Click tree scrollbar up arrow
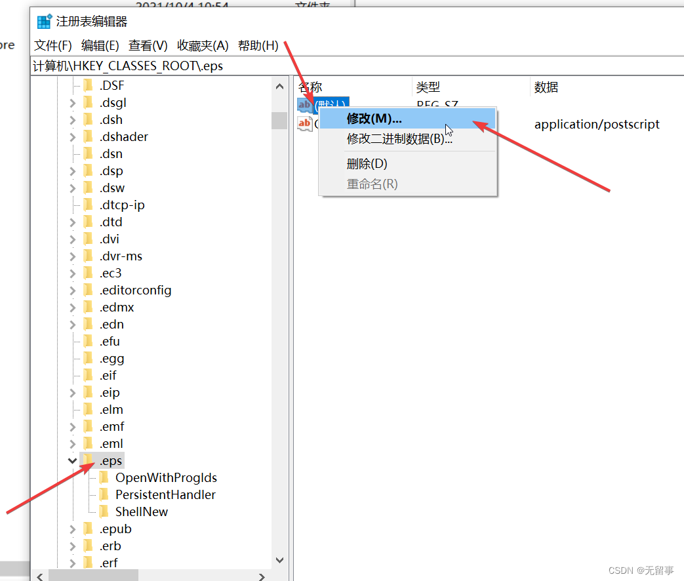 point(279,87)
